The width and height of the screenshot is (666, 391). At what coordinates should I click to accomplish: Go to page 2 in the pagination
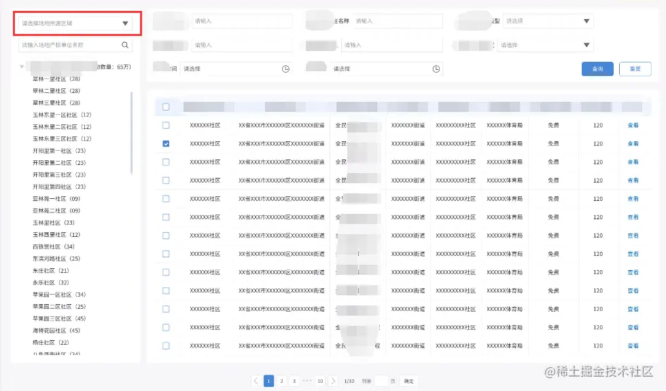tap(281, 381)
